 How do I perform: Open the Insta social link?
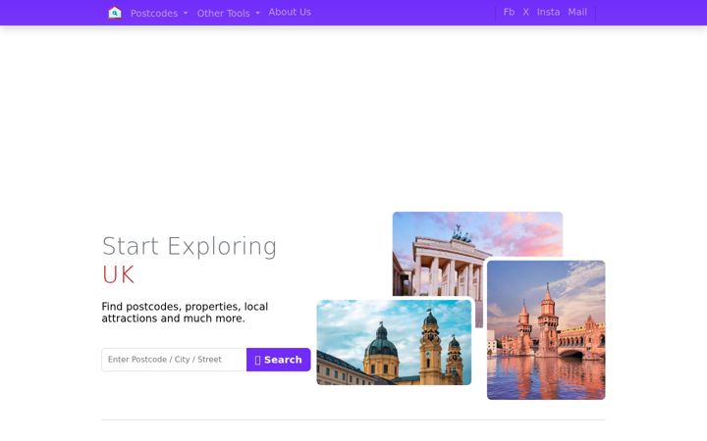(548, 12)
